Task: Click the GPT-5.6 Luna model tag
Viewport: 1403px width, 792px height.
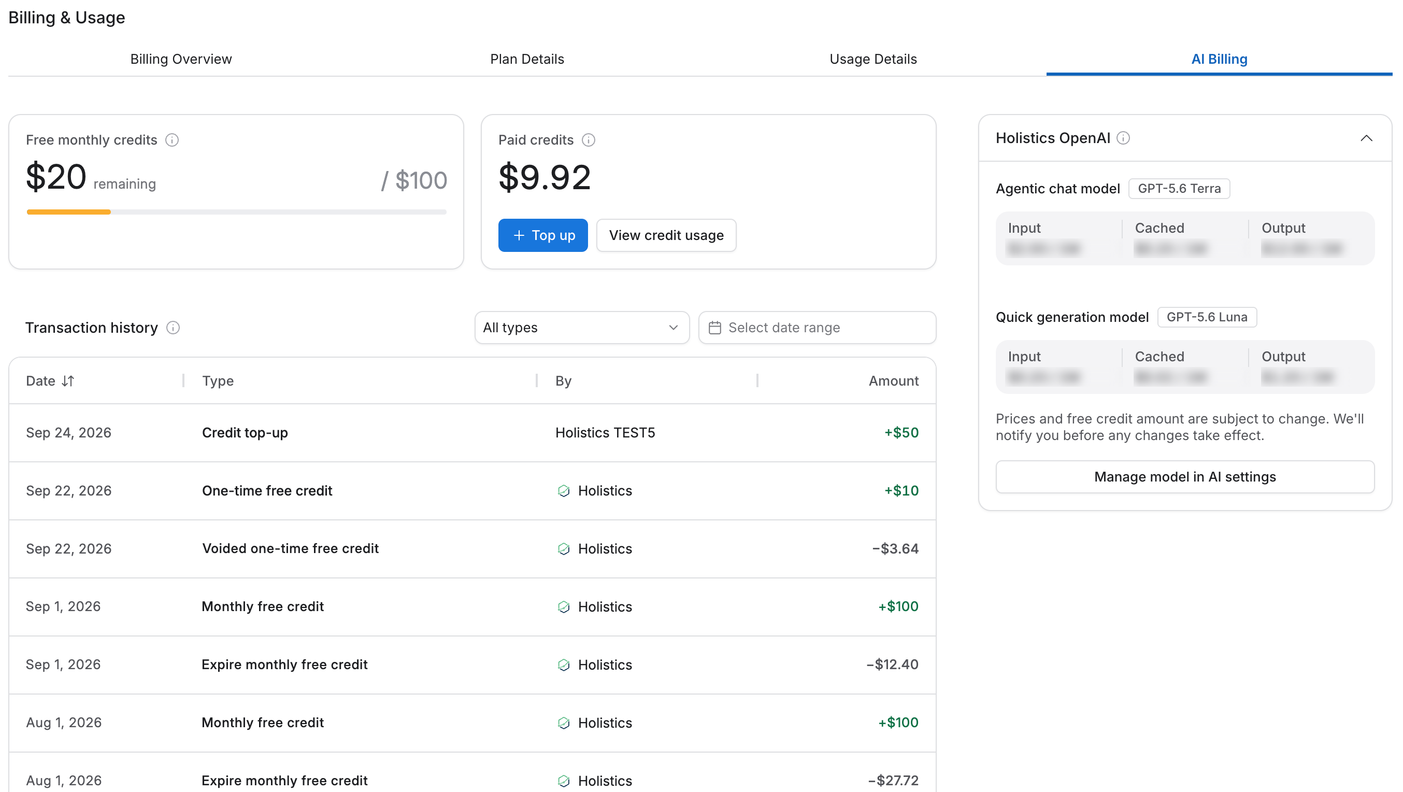Action: pos(1207,317)
